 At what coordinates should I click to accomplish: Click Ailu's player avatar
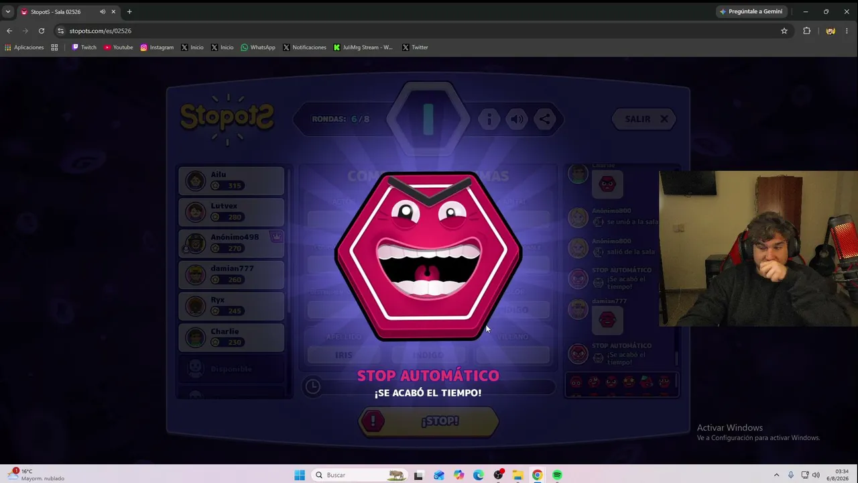tap(196, 180)
